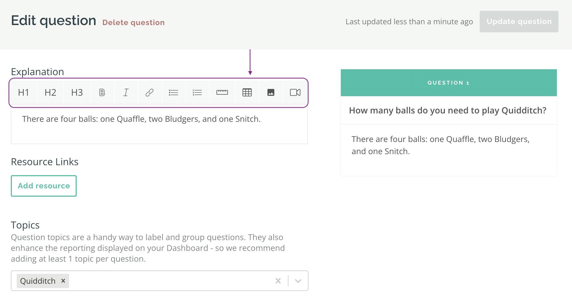Apply H2 heading format

(50, 93)
